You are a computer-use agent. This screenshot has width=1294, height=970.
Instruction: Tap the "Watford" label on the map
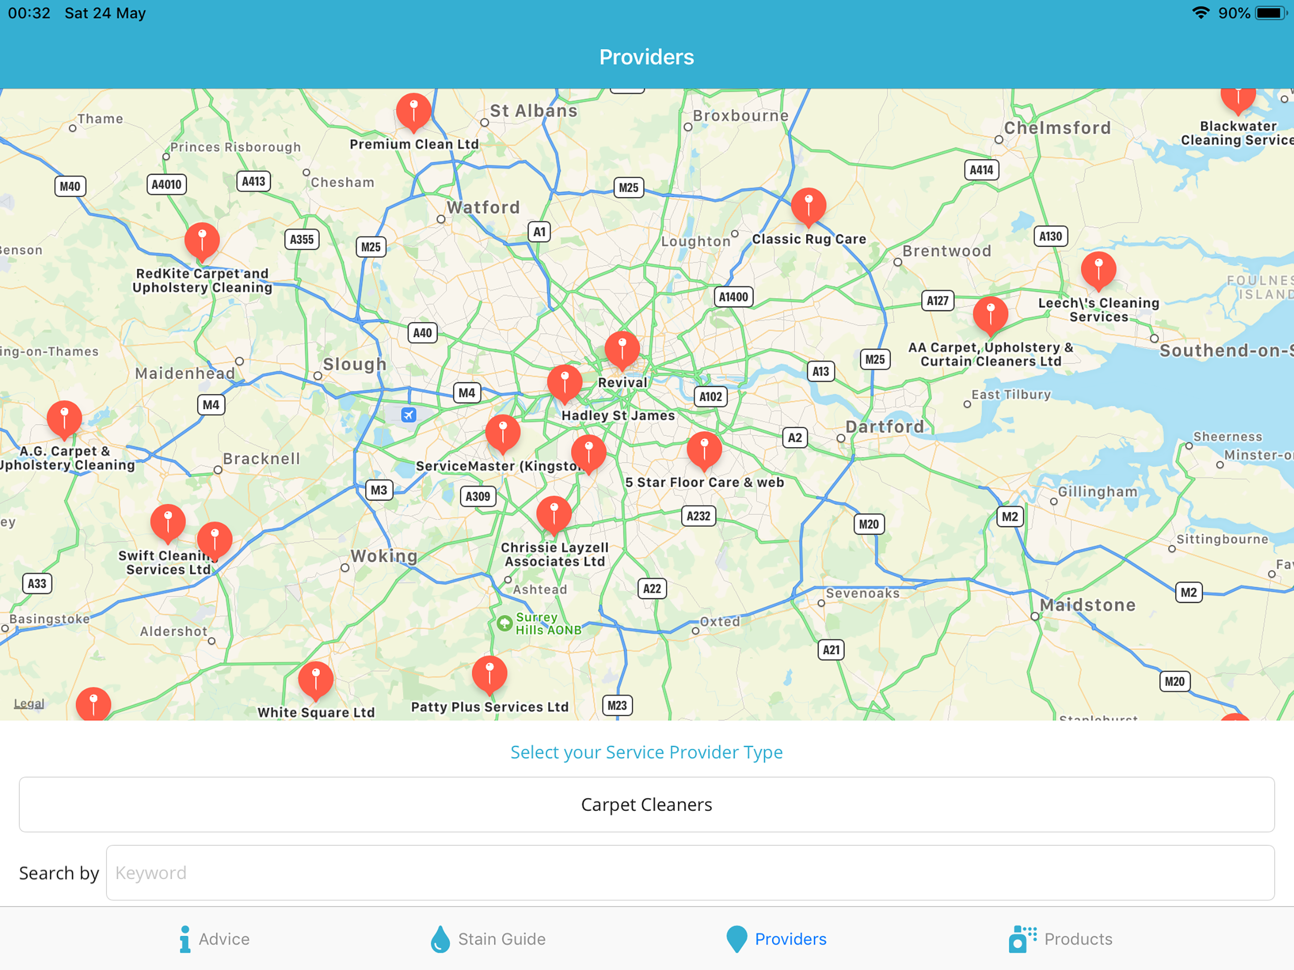(x=483, y=207)
